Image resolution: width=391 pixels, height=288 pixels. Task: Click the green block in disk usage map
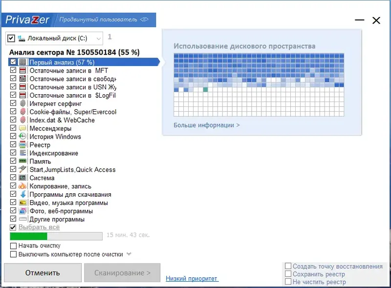[205, 89]
